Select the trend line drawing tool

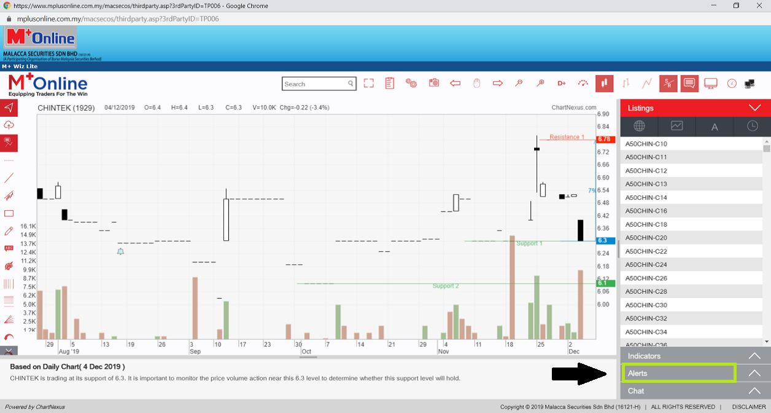click(9, 178)
